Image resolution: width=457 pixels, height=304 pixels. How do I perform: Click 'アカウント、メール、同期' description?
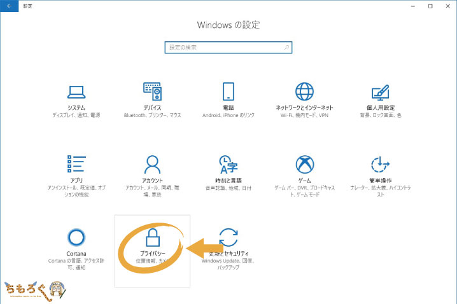coord(152,191)
